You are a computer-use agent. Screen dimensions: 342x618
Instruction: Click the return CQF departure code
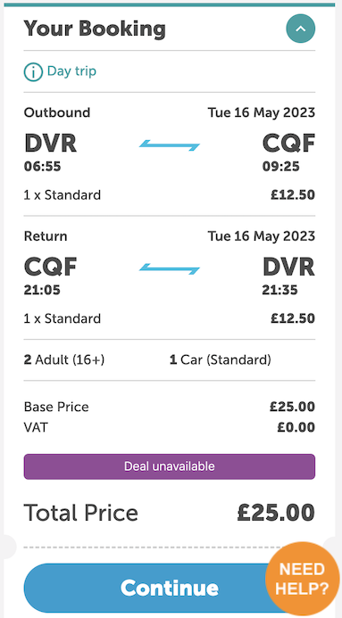click(51, 267)
